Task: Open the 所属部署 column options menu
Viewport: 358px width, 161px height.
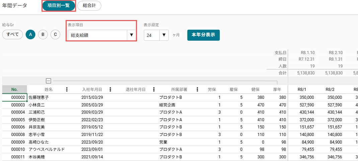Action: tap(197, 90)
